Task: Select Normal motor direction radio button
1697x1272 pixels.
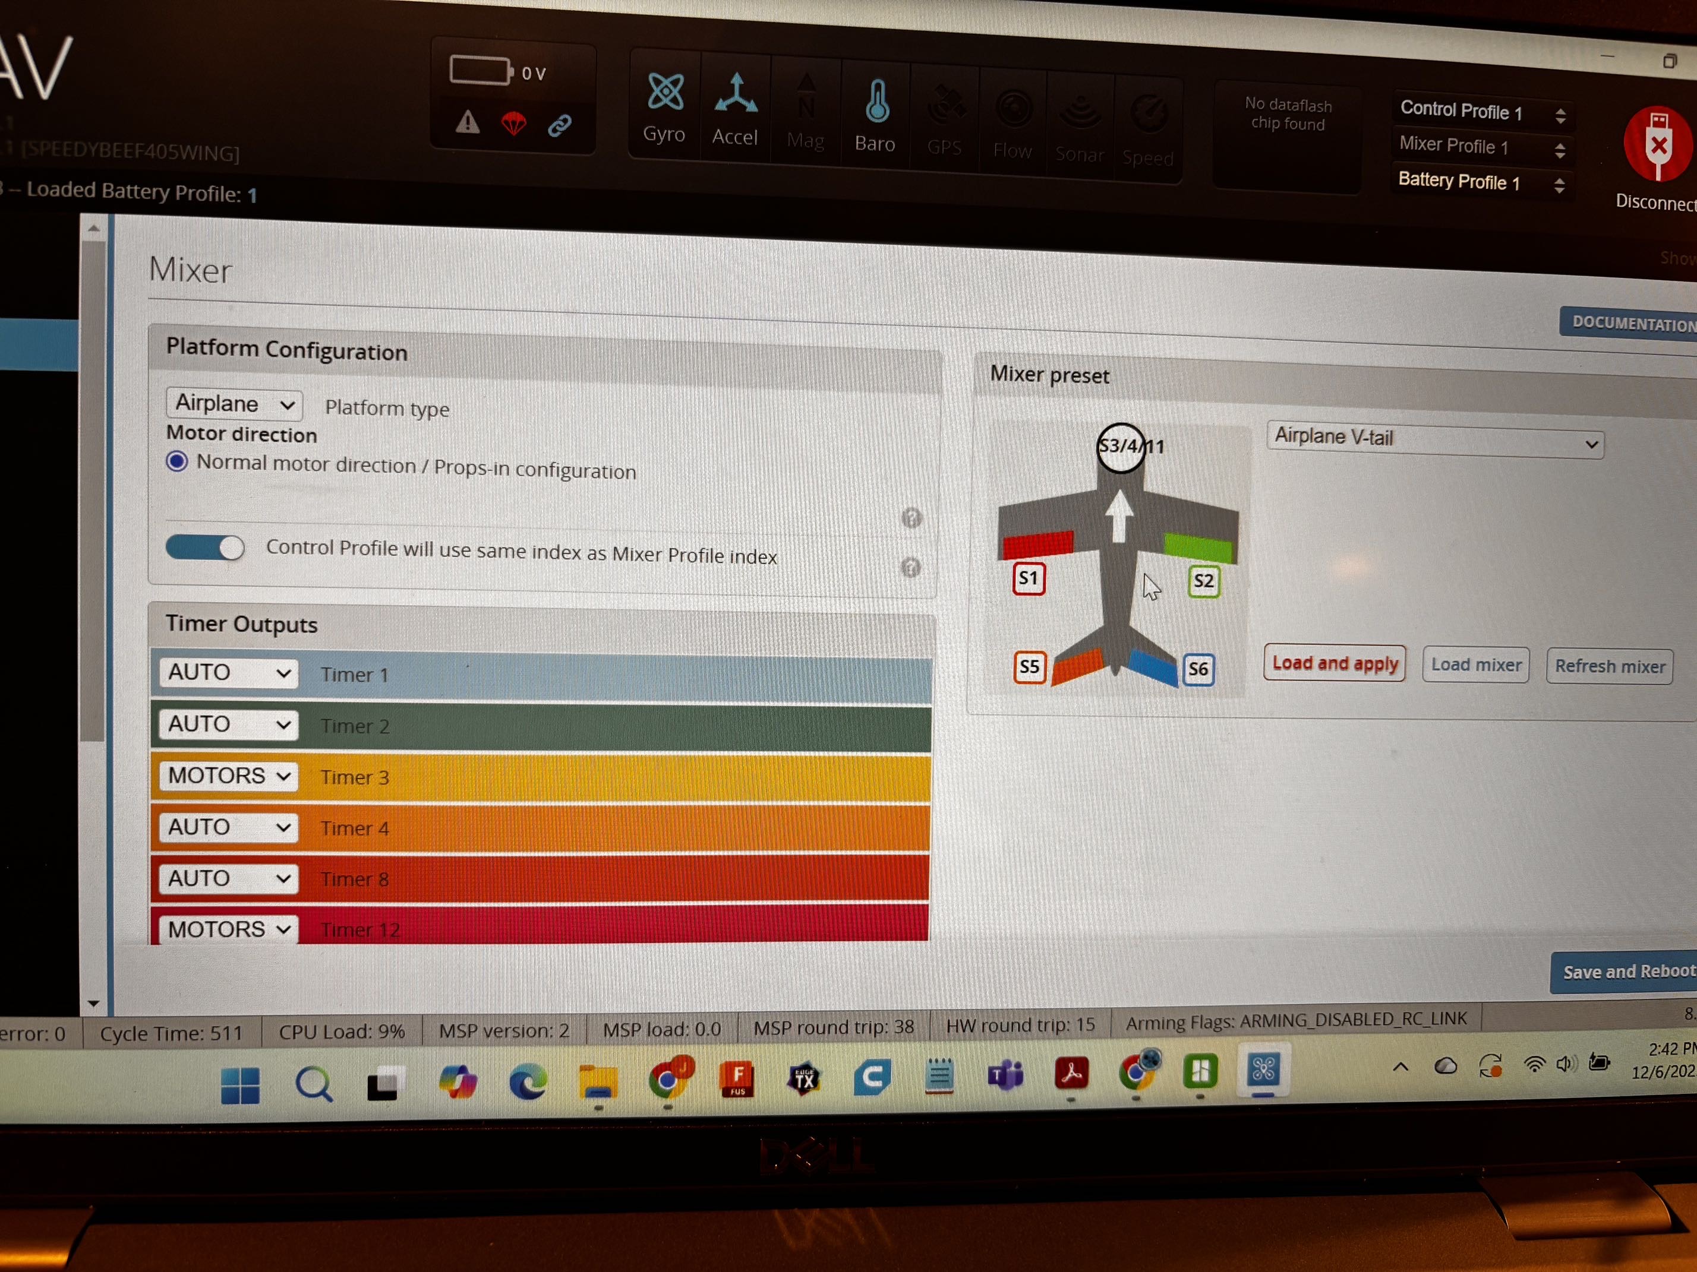Action: pos(177,461)
